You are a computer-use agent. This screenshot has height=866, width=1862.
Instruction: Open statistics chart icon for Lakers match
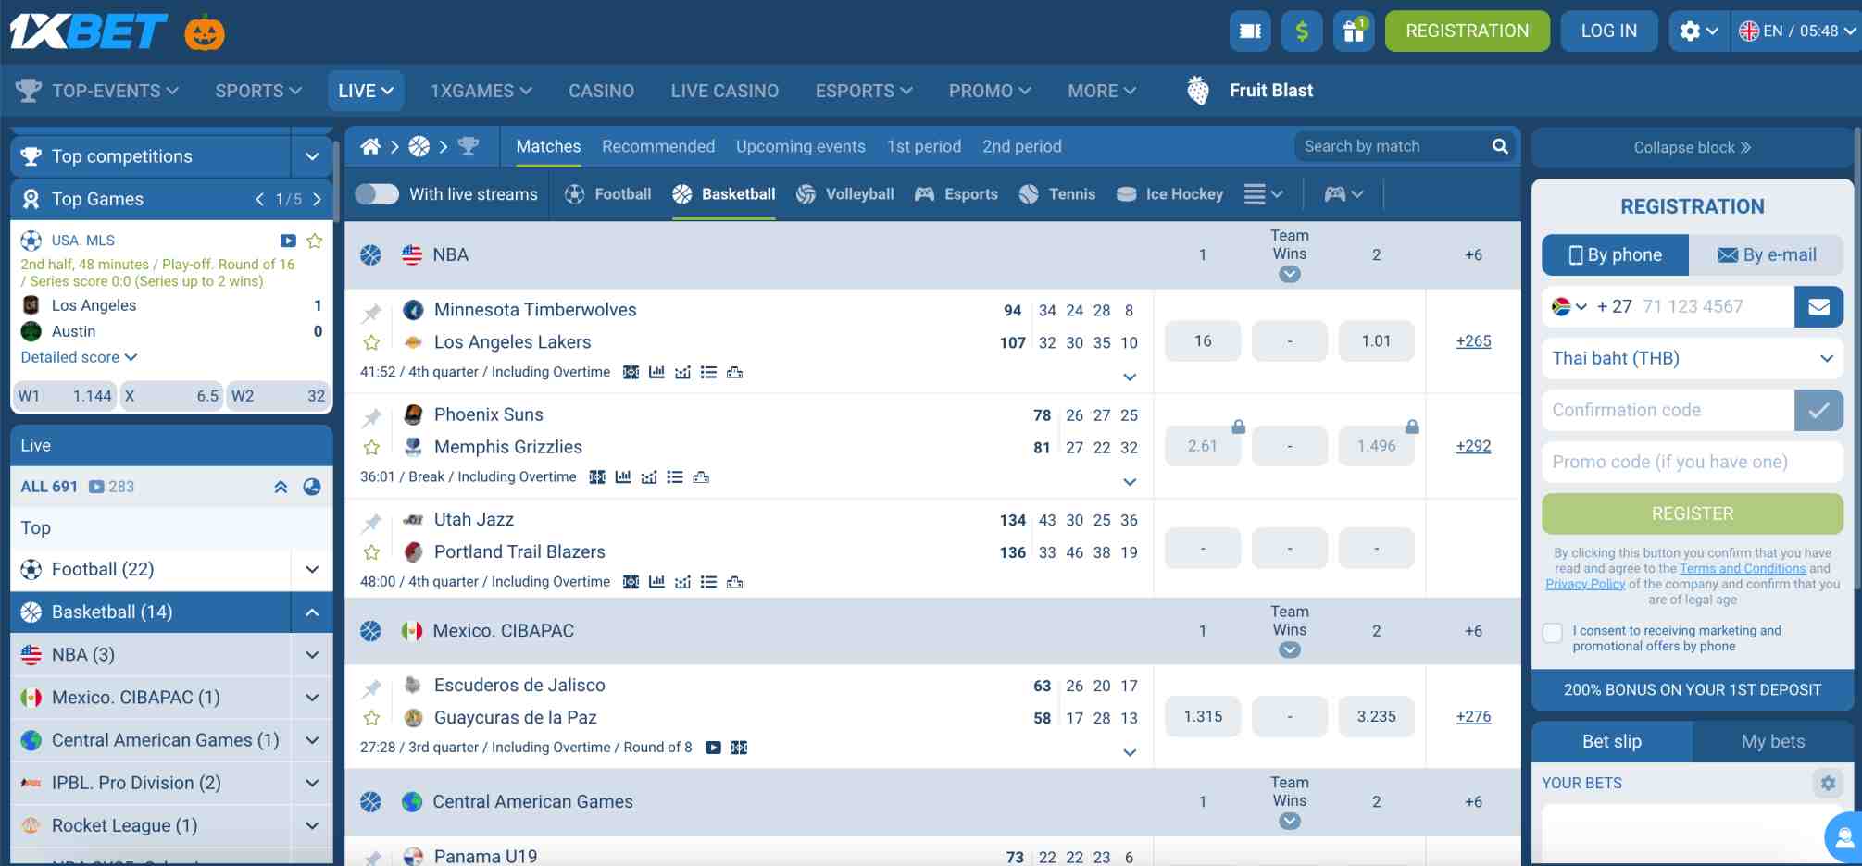pyautogui.click(x=657, y=372)
